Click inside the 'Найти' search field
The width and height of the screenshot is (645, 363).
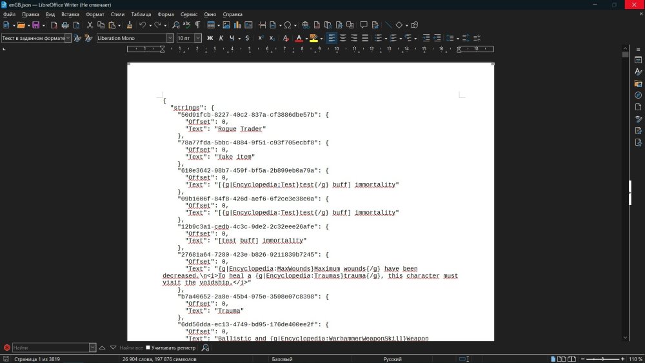click(x=53, y=348)
